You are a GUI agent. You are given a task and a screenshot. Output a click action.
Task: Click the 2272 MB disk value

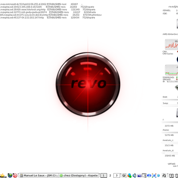(x=169, y=126)
